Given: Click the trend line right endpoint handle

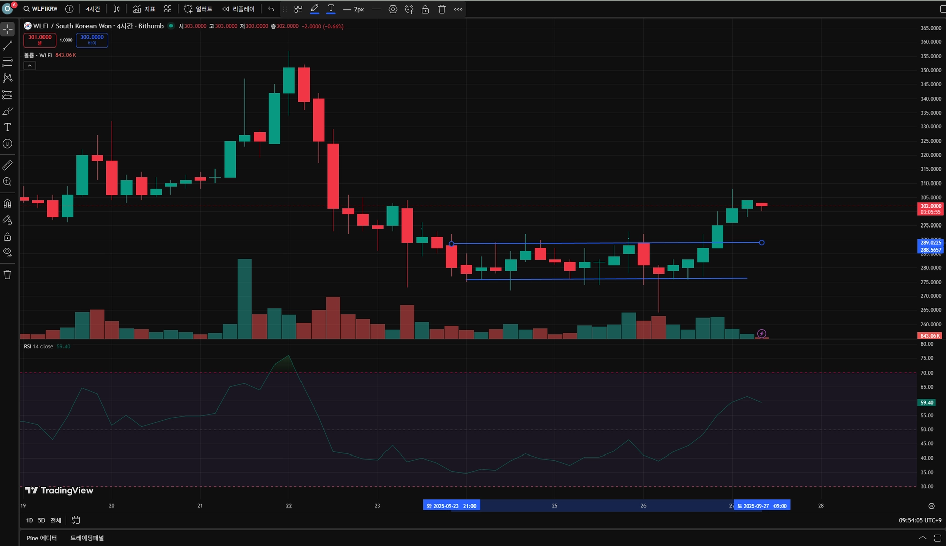Looking at the screenshot, I should pos(762,243).
